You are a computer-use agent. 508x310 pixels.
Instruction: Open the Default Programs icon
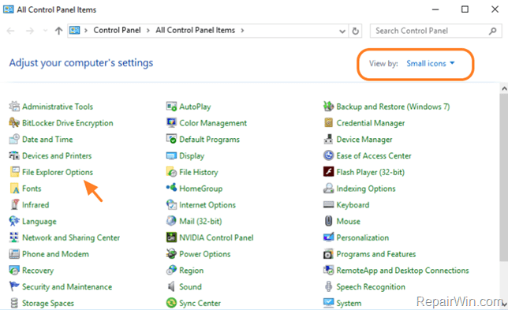click(171, 140)
